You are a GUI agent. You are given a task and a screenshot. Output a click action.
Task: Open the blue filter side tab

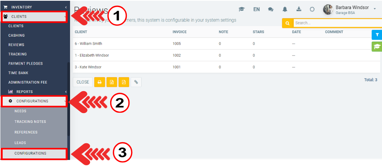coord(377,35)
